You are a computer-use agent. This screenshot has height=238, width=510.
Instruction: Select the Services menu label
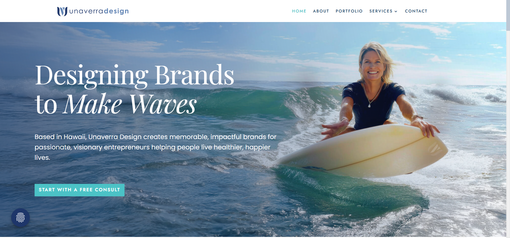click(x=381, y=11)
